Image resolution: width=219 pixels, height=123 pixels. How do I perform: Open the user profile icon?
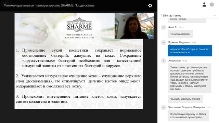pos(204,4)
